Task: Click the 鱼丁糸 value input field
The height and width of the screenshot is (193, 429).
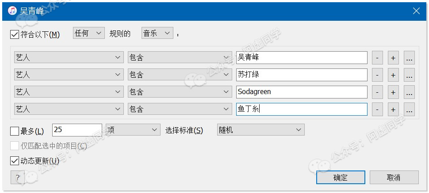Action: (302, 110)
